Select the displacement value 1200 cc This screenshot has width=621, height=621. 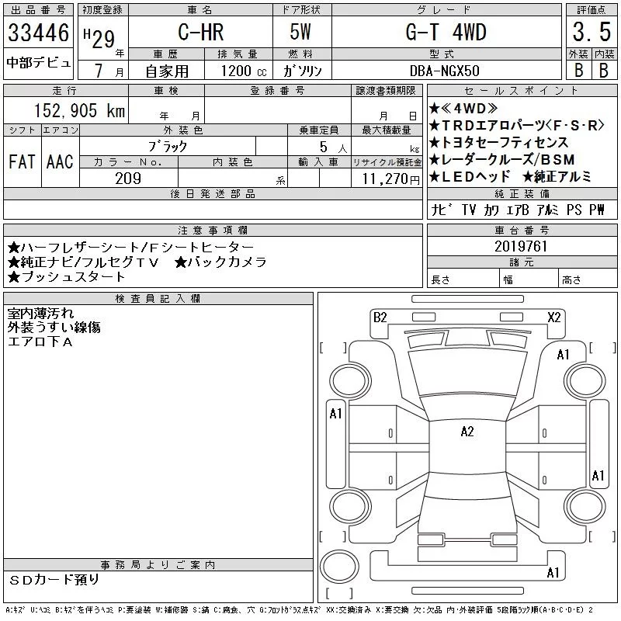coord(244,71)
